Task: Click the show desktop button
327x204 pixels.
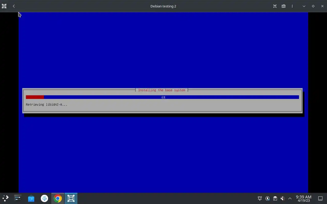Action: (x=320, y=198)
